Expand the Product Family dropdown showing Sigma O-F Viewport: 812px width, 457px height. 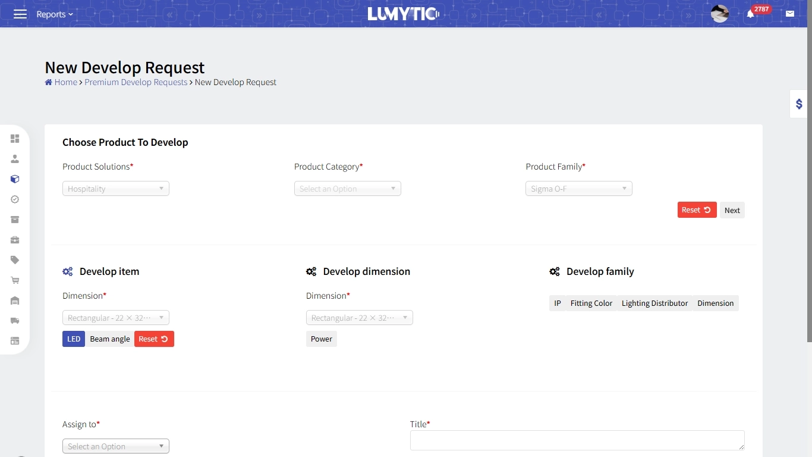coord(578,188)
